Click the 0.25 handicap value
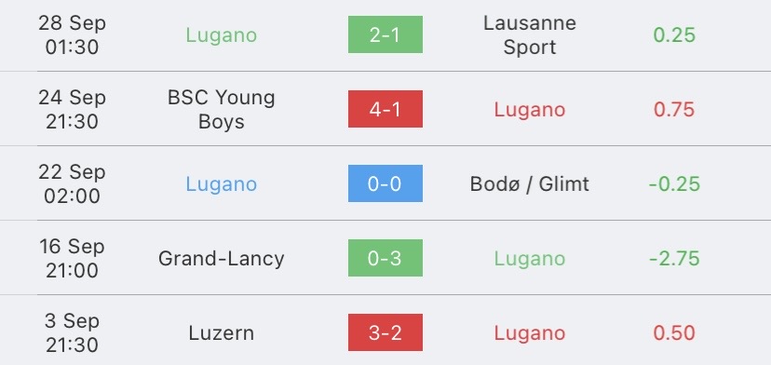 pos(674,35)
